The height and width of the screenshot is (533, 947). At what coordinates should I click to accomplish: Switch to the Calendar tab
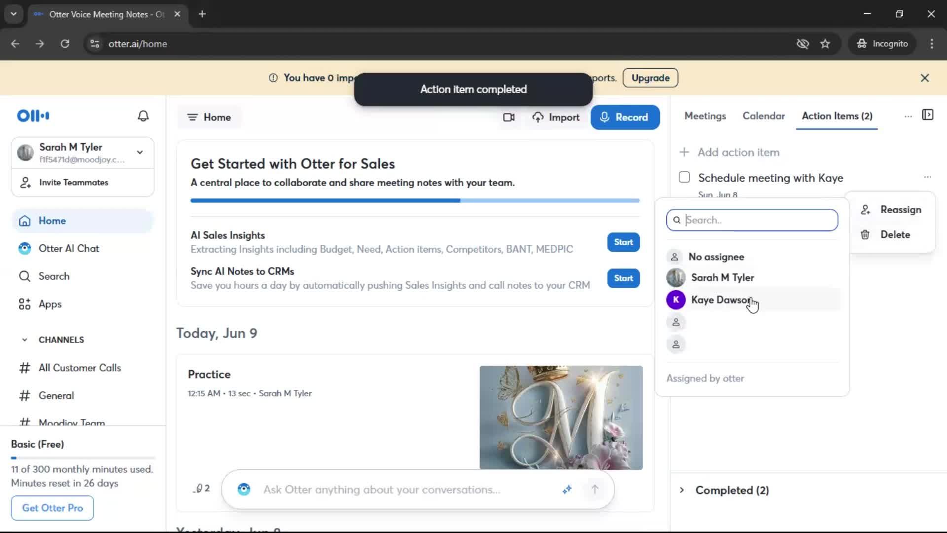(x=764, y=116)
